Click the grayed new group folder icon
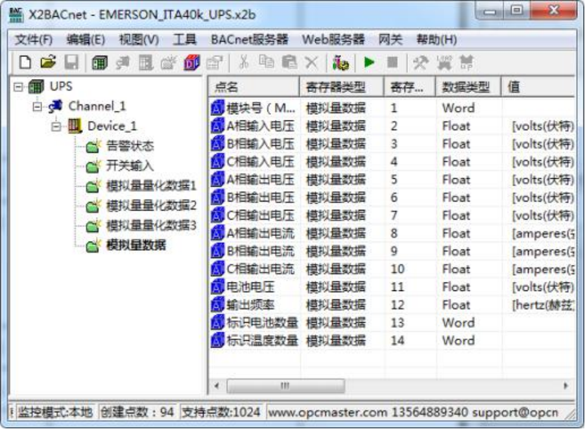The image size is (585, 429). coord(169,63)
